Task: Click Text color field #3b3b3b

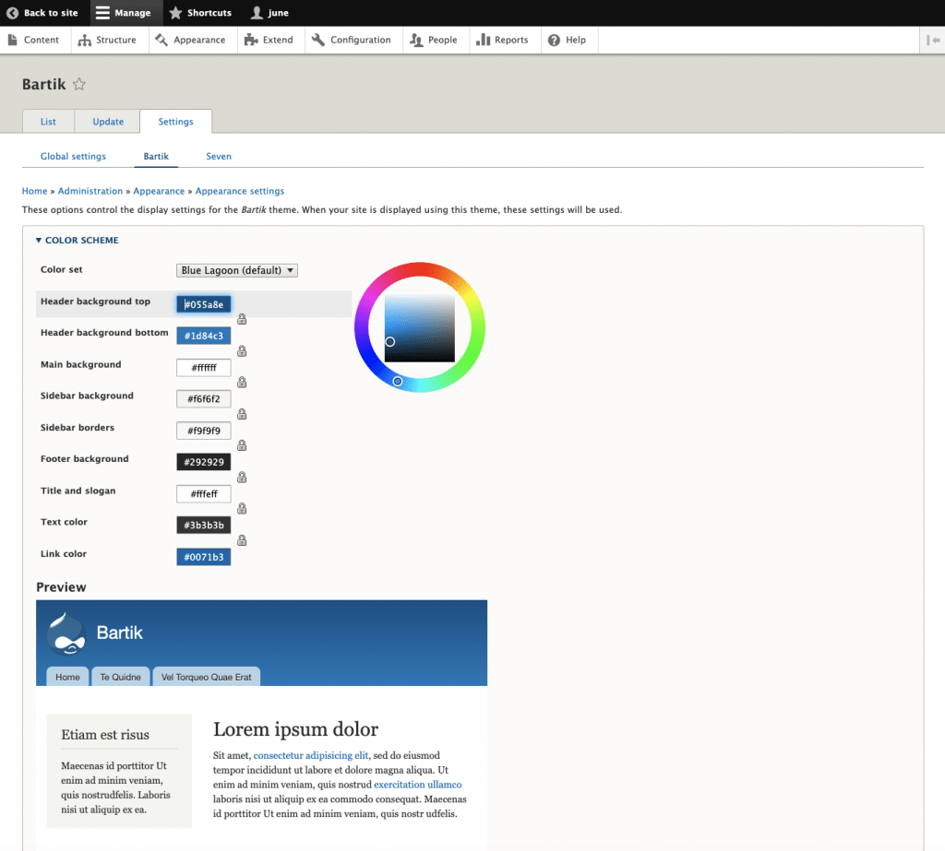Action: pyautogui.click(x=204, y=526)
